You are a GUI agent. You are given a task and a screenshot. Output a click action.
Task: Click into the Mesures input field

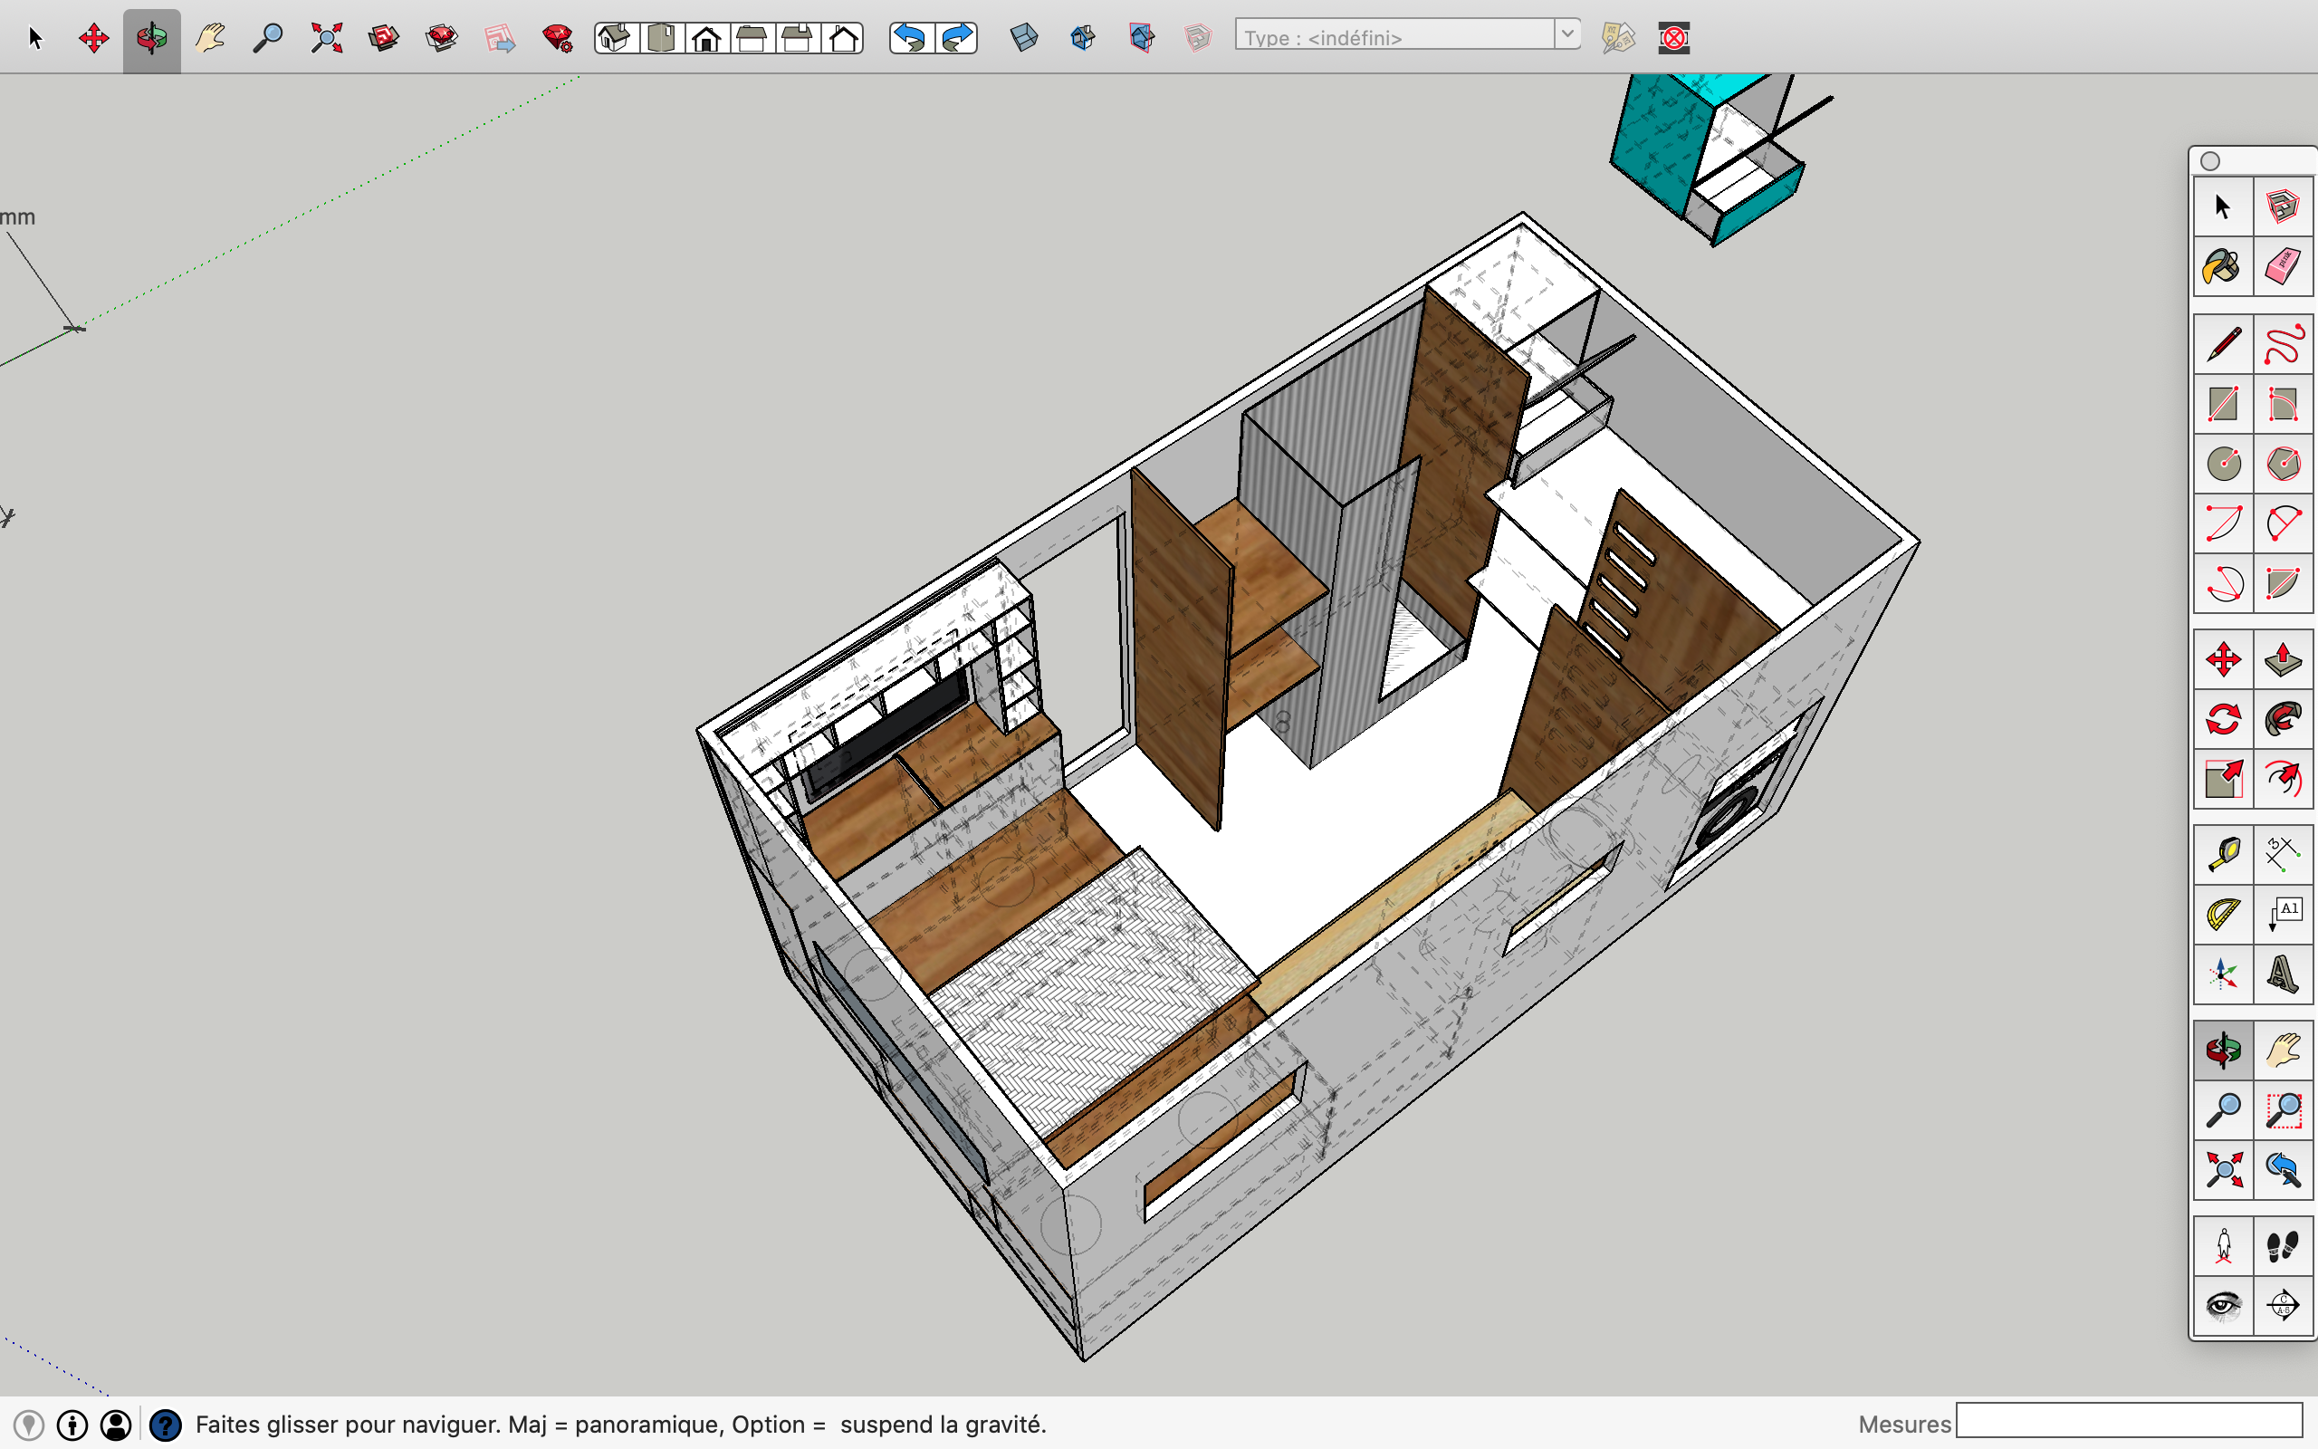click(x=2129, y=1422)
